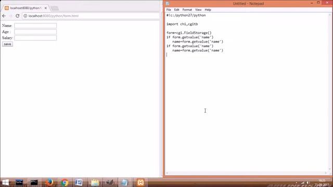
Task: Click the Notepad title bar icon
Action: point(168,4)
